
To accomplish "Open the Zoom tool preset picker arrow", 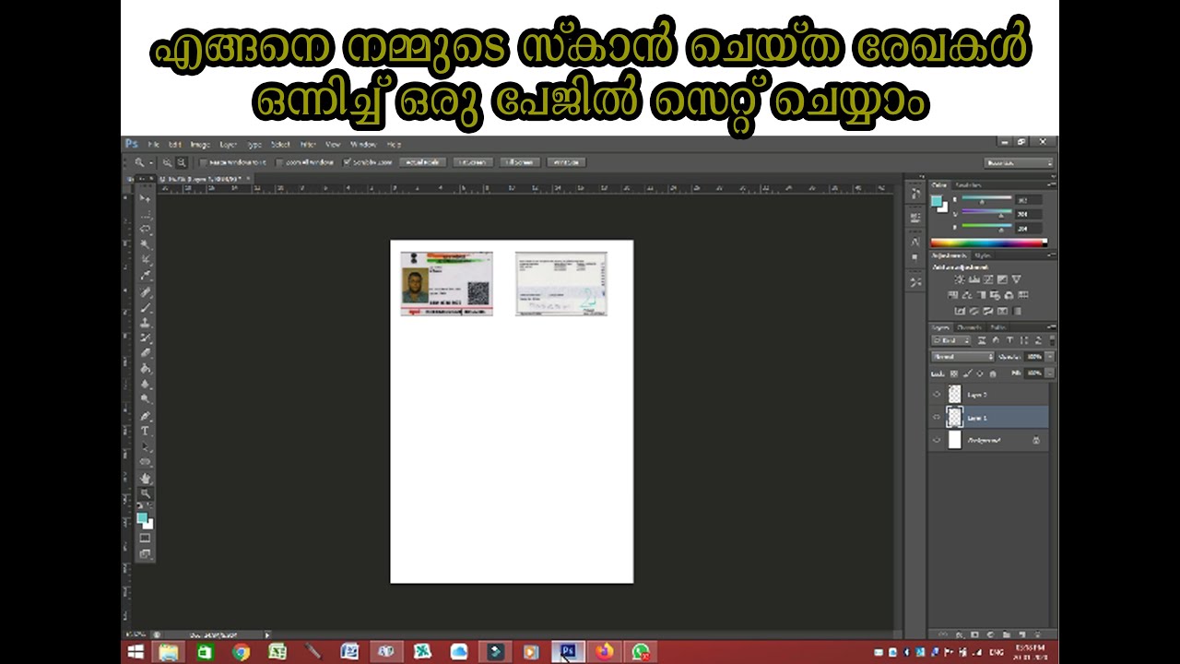I will (153, 162).
